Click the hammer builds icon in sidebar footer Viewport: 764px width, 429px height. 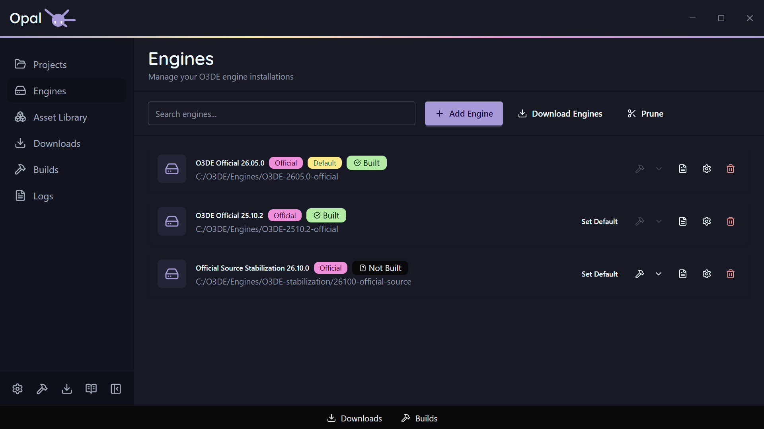(x=42, y=389)
